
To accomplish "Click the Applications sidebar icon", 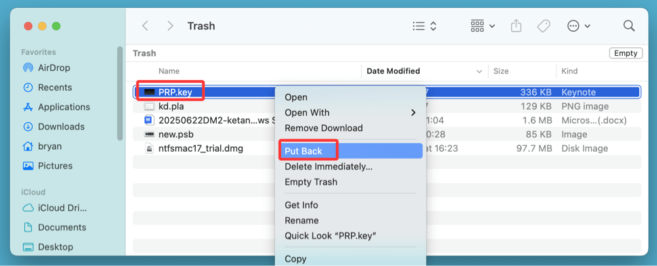I will coord(28,107).
